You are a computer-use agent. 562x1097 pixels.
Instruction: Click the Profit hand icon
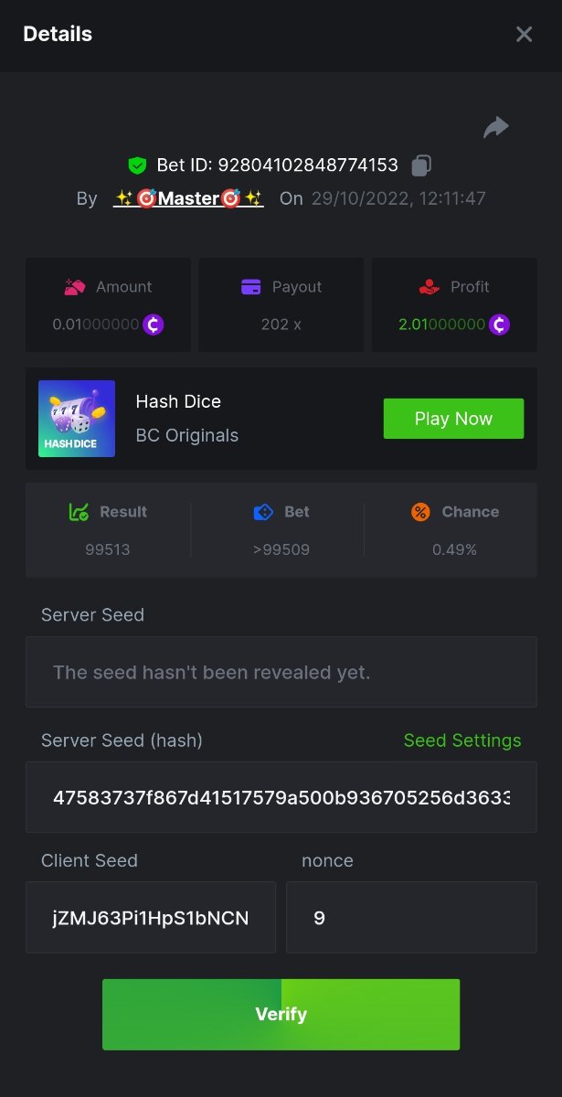pos(429,287)
